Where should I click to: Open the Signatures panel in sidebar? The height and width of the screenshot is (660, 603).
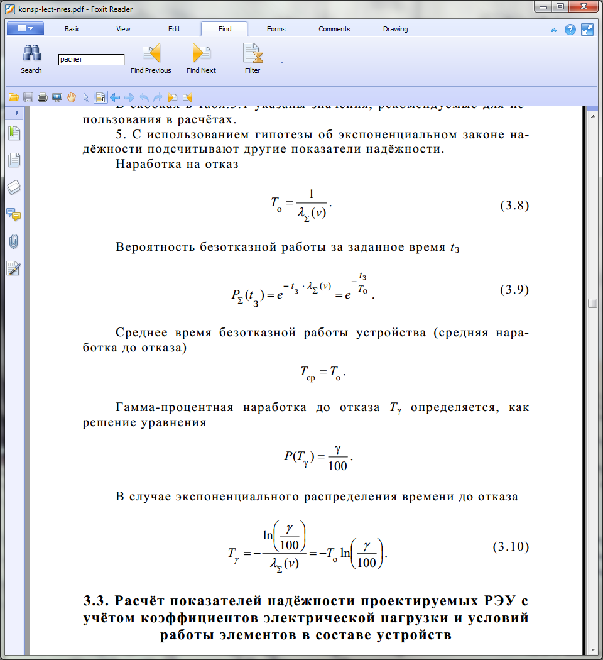click(x=14, y=268)
